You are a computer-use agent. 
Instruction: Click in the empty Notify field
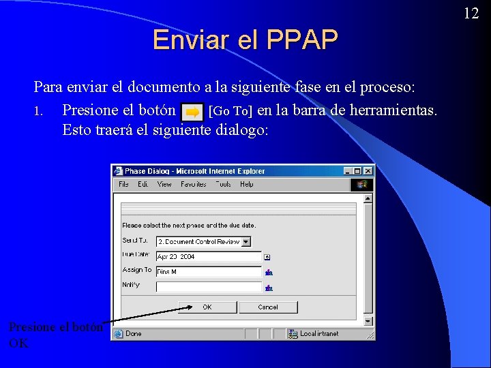coord(209,287)
